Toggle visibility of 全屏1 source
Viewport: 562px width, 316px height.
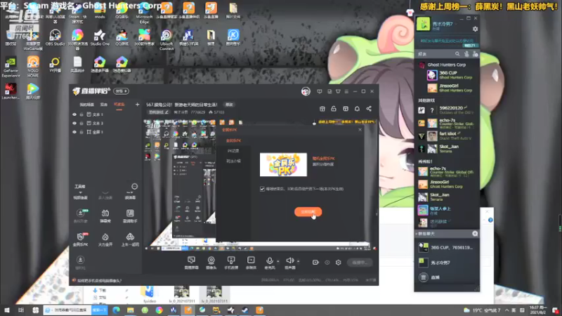(x=74, y=132)
